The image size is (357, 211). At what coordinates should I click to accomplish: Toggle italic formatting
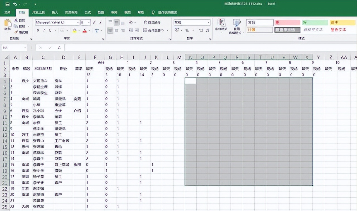point(44,30)
